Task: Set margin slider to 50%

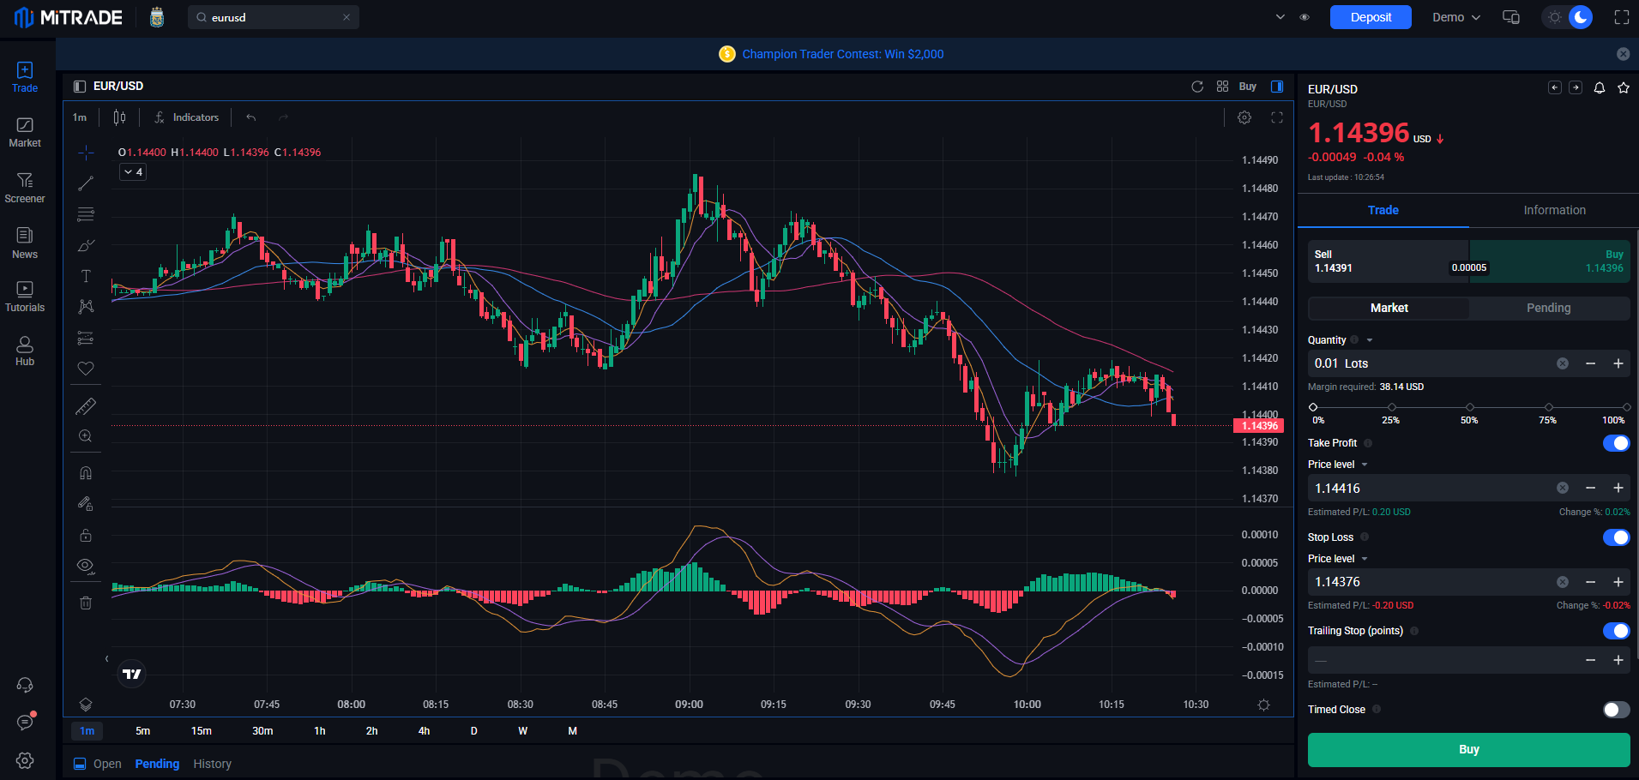Action: click(x=1470, y=407)
